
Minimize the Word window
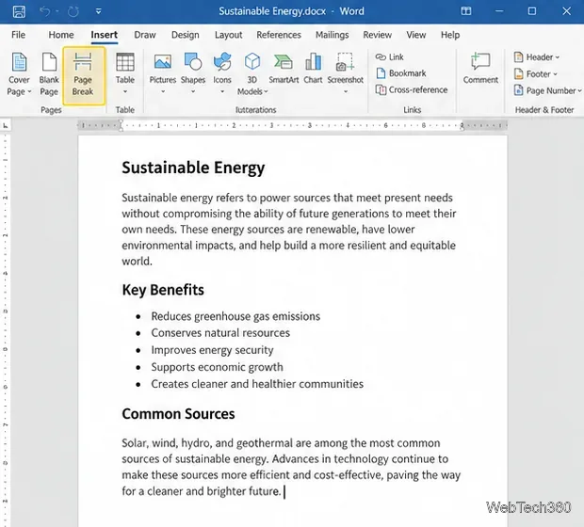point(499,11)
